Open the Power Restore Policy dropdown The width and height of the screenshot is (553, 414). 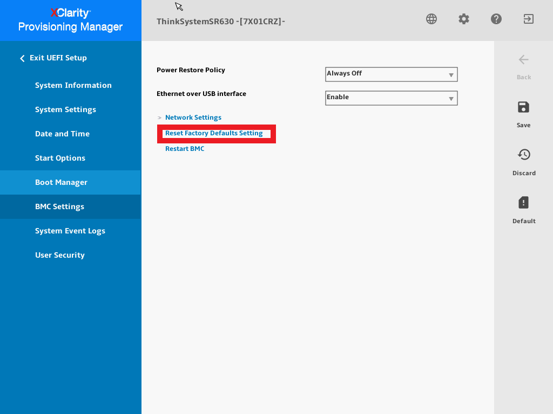tap(392, 74)
